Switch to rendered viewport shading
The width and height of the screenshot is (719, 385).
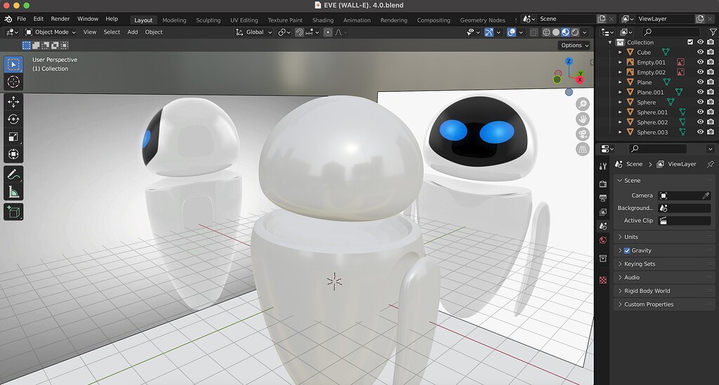tap(575, 32)
